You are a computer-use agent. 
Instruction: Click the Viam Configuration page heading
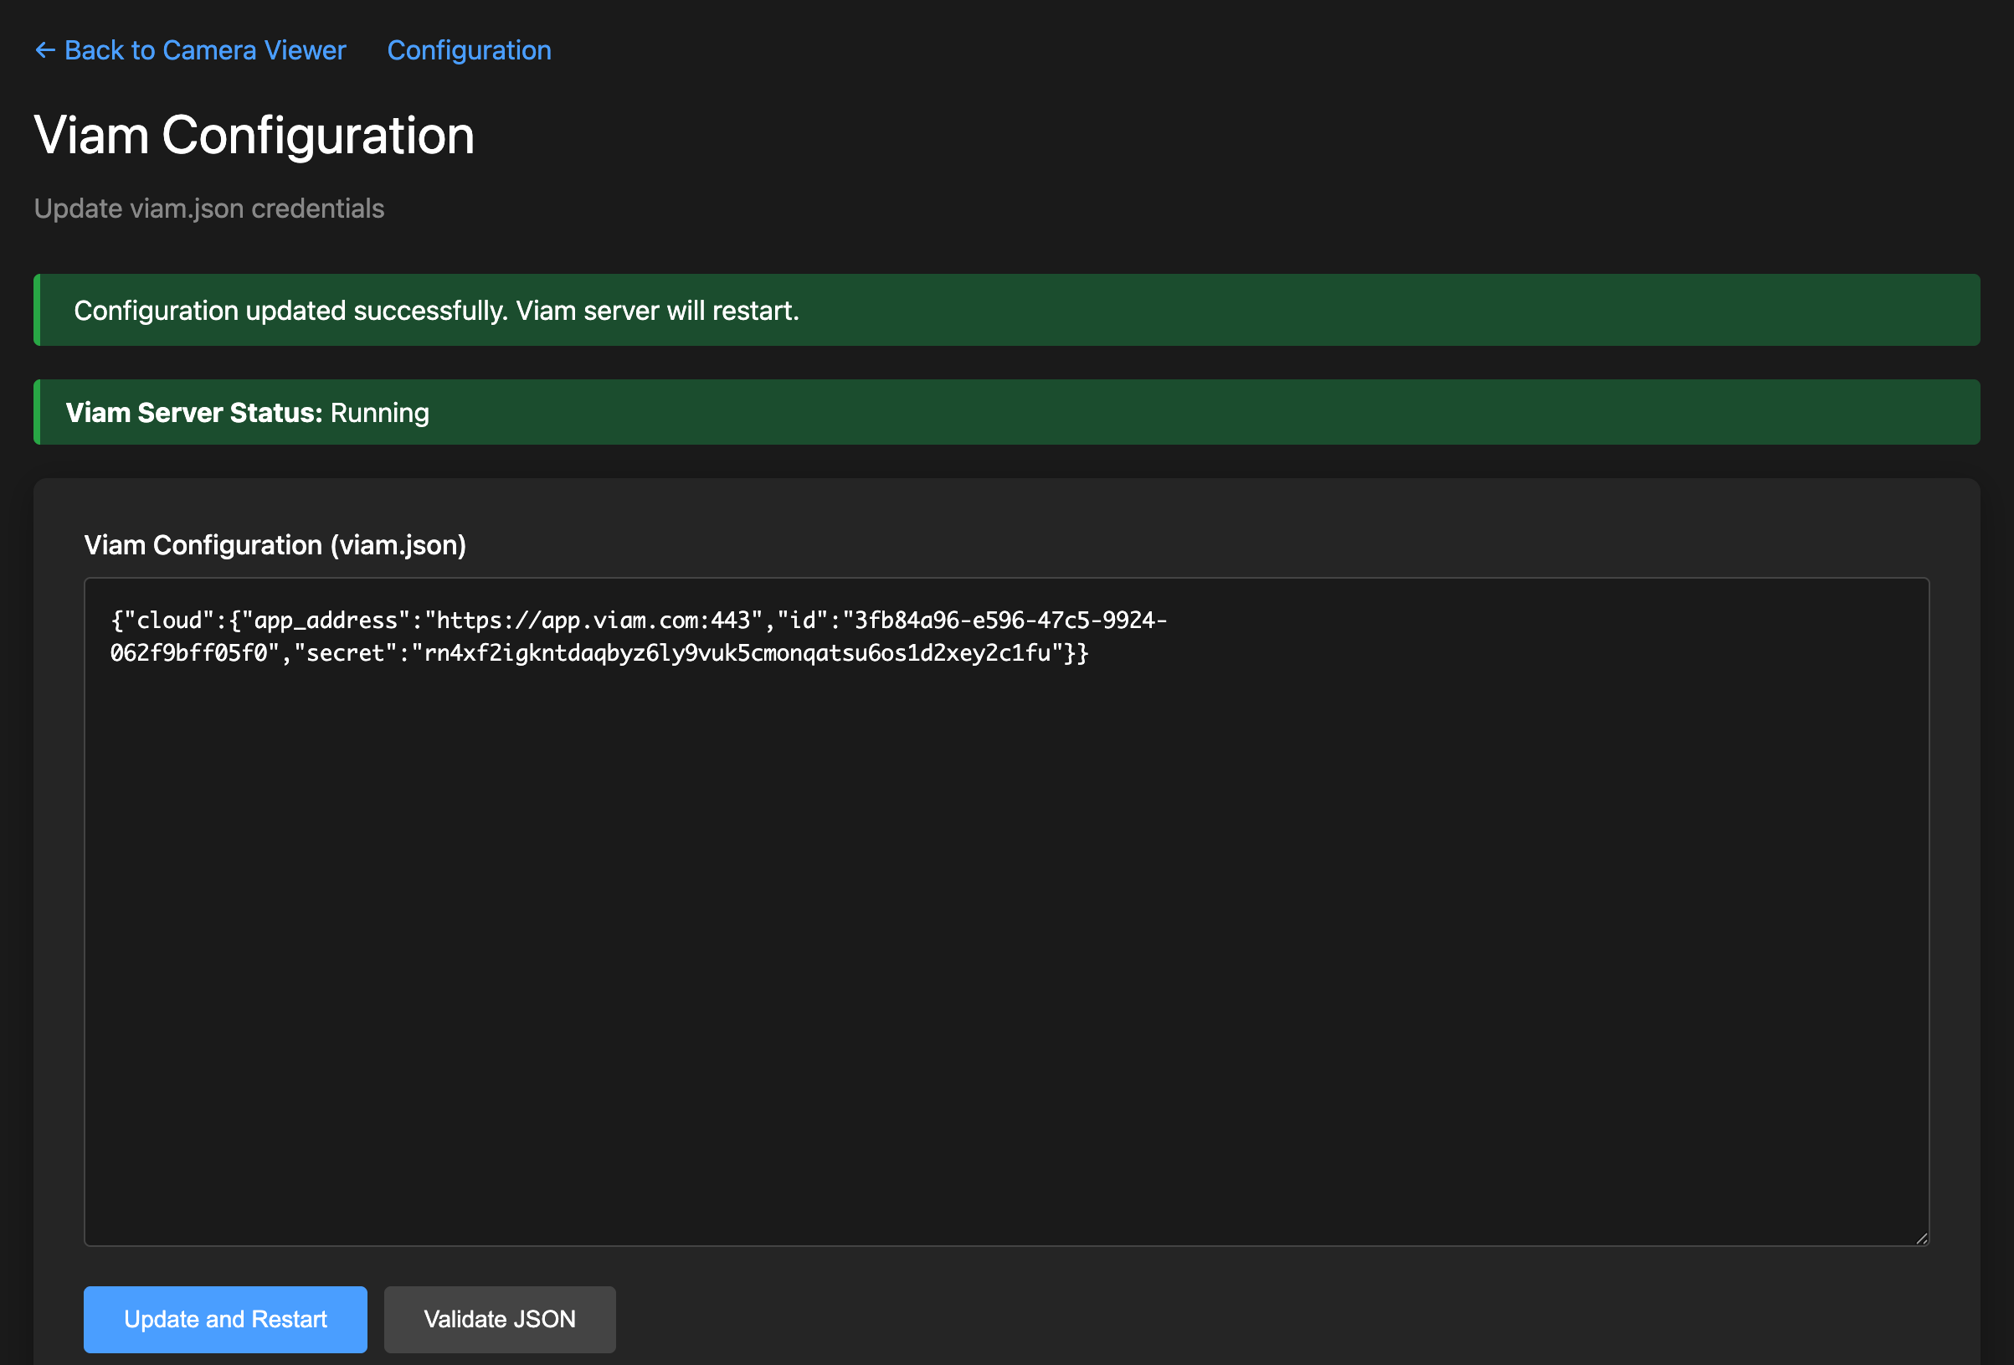(253, 135)
